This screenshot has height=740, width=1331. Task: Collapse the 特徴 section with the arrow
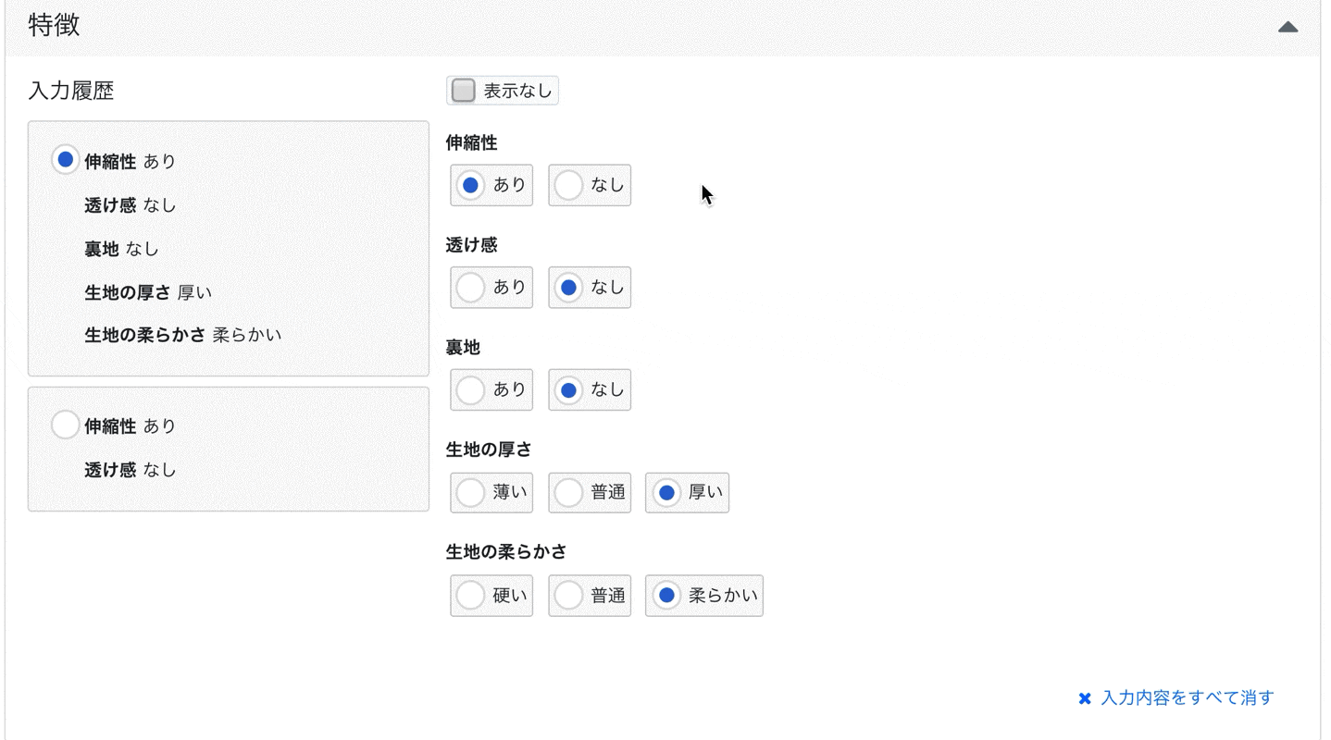point(1287,27)
